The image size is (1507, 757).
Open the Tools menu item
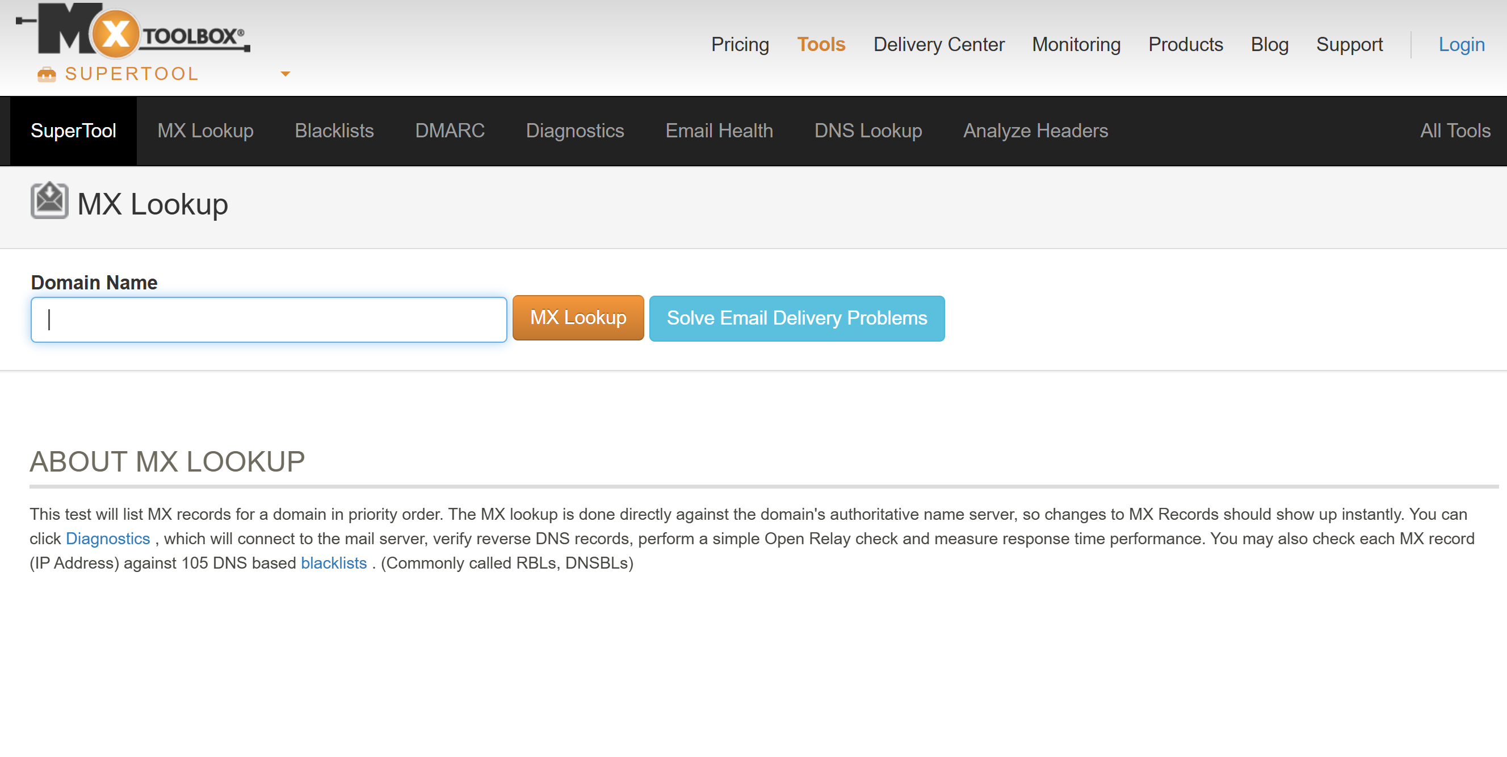(x=821, y=44)
